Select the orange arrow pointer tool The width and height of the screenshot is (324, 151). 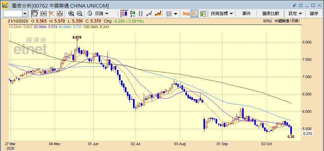tap(51, 14)
